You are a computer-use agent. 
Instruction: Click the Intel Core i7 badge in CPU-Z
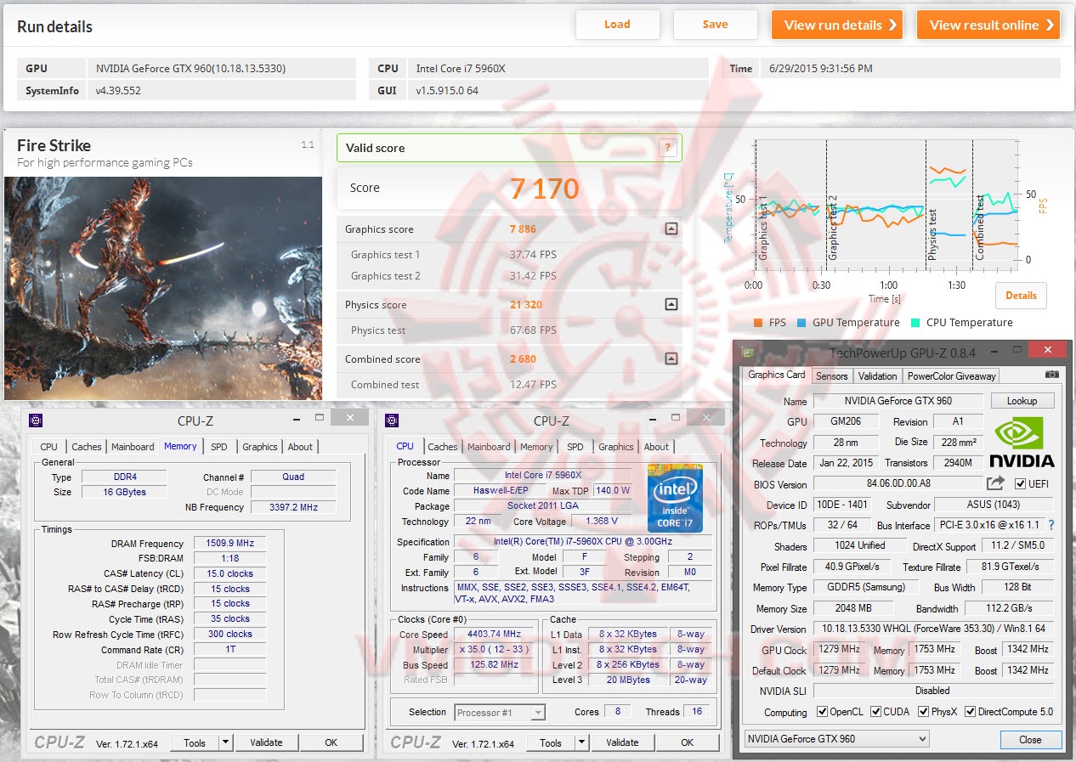(x=675, y=499)
